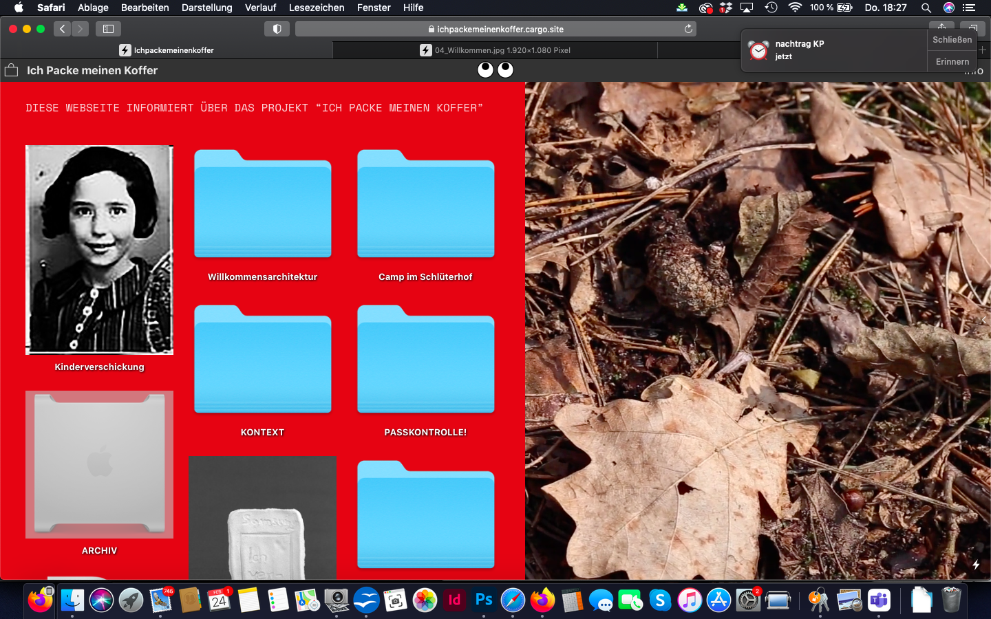Click the googly eyes icon in header
The image size is (991, 619).
click(x=495, y=69)
